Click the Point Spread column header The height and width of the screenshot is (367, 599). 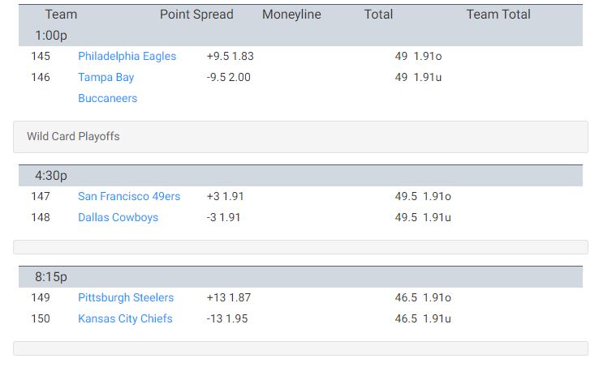pos(196,15)
